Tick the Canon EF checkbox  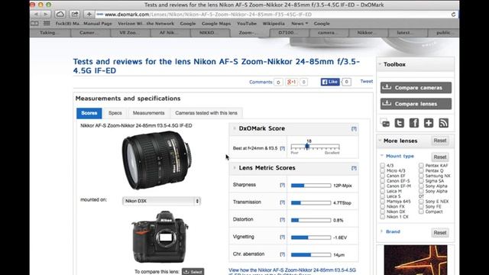(382, 176)
